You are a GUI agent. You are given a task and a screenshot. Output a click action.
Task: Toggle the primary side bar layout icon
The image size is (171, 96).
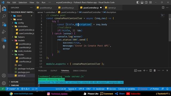point(138,2)
